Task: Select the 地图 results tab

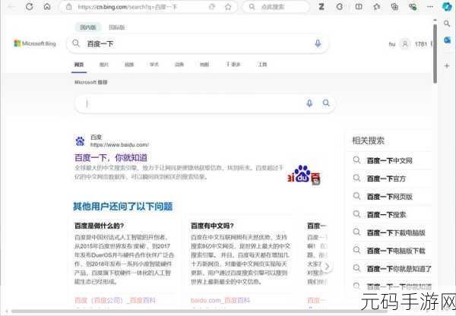Action: [x=204, y=65]
